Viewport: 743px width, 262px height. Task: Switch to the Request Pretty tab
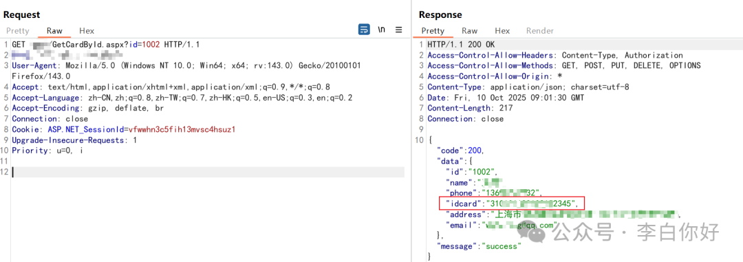click(x=17, y=31)
